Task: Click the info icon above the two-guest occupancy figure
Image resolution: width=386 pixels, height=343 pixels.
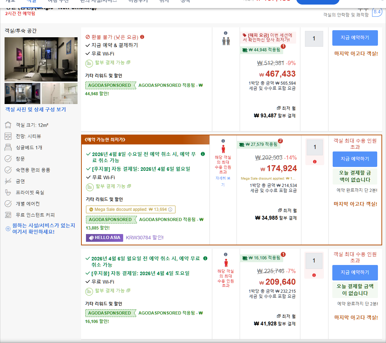Action: pyautogui.click(x=226, y=33)
